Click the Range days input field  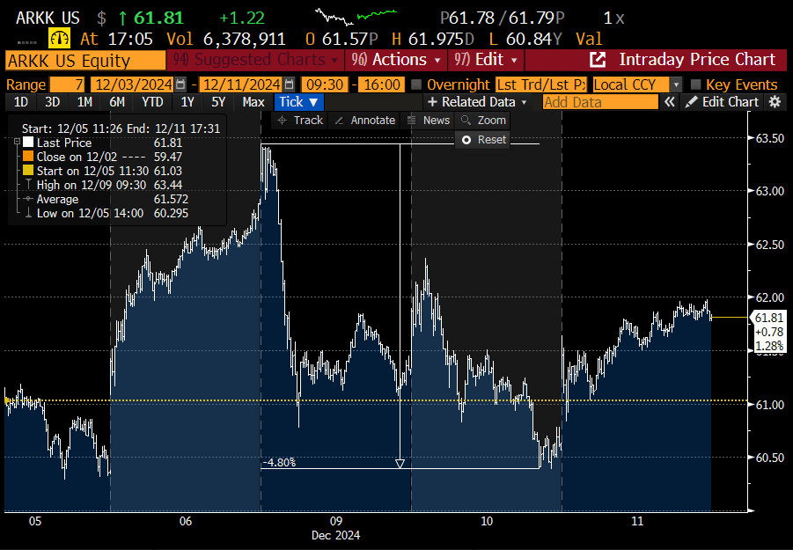[x=67, y=84]
